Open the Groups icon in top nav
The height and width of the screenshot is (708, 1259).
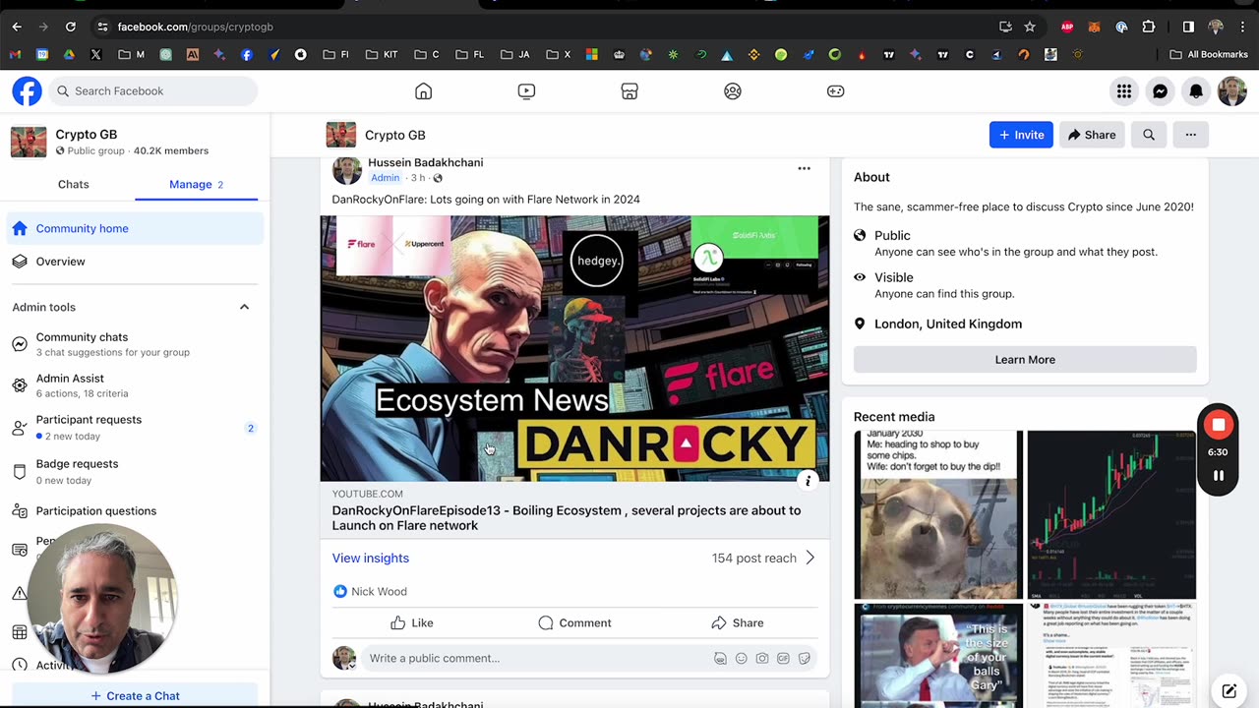tap(733, 91)
